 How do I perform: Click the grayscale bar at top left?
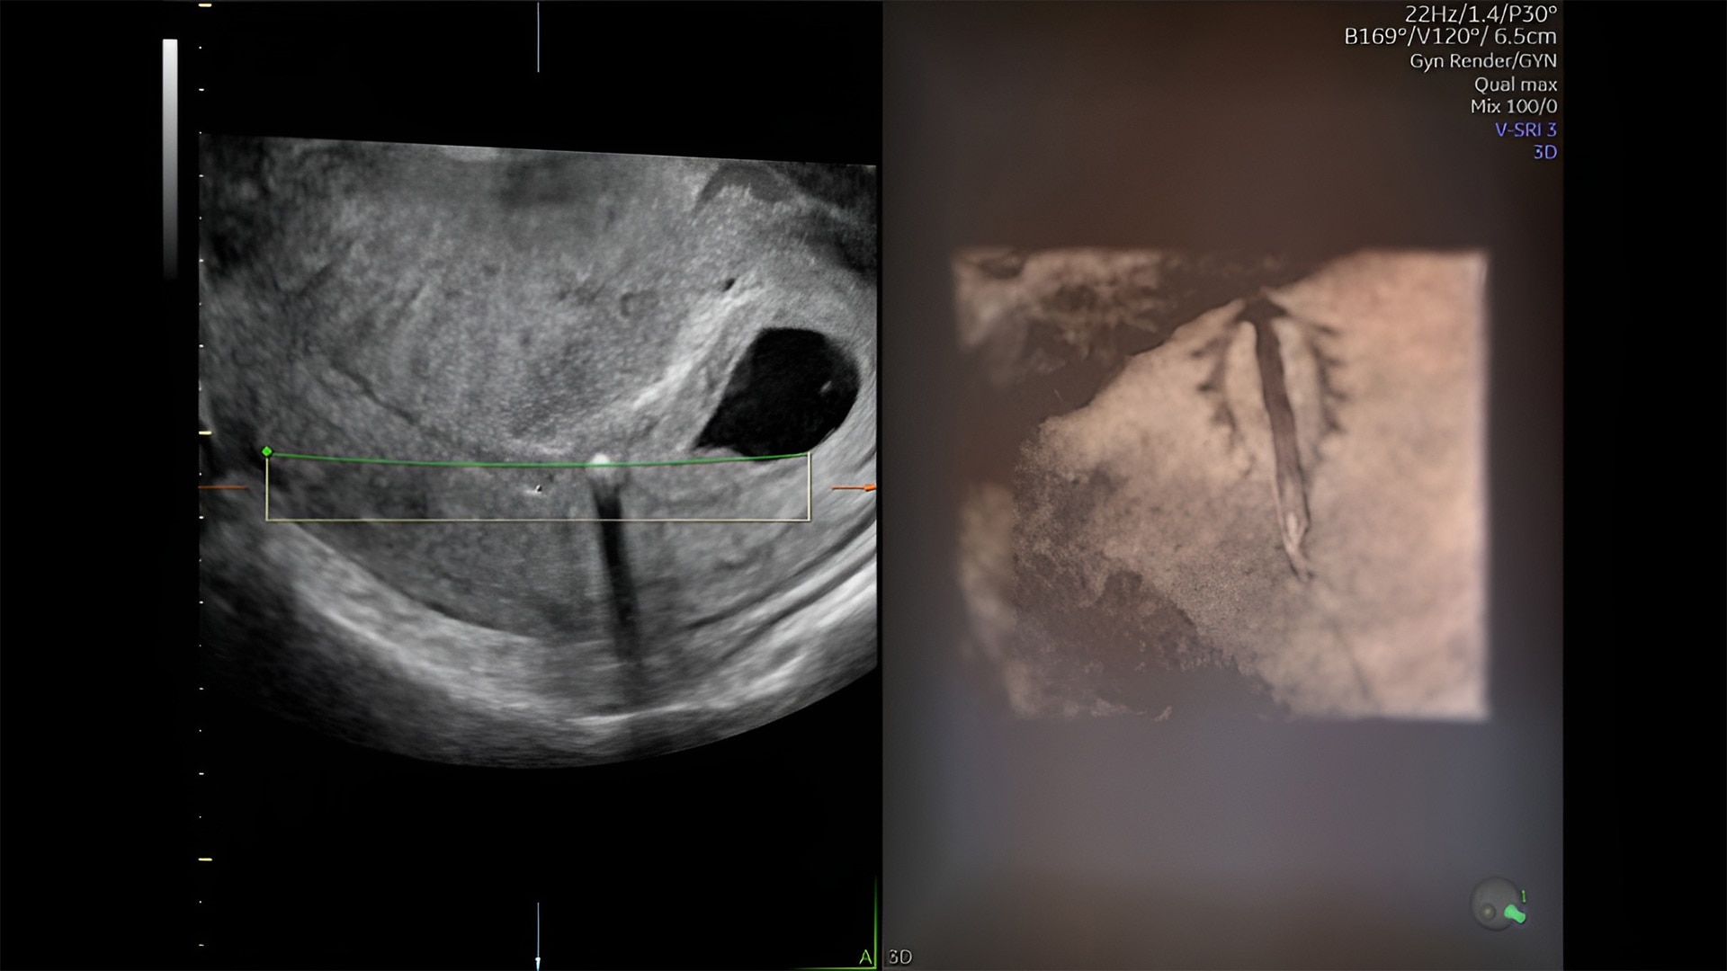point(170,153)
